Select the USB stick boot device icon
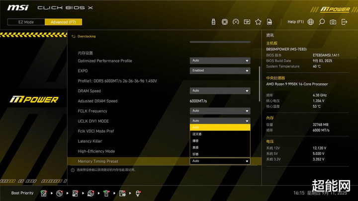 [106, 193]
